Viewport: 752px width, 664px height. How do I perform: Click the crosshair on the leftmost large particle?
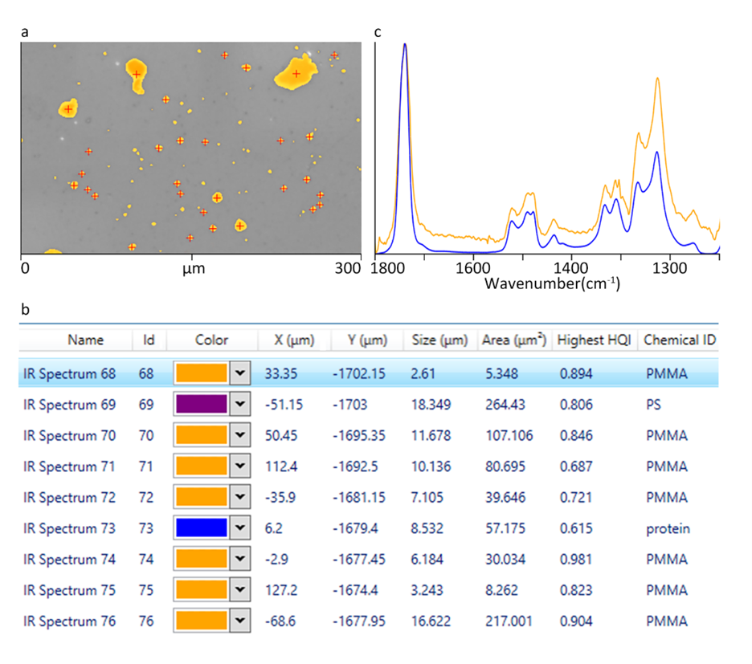pos(69,109)
